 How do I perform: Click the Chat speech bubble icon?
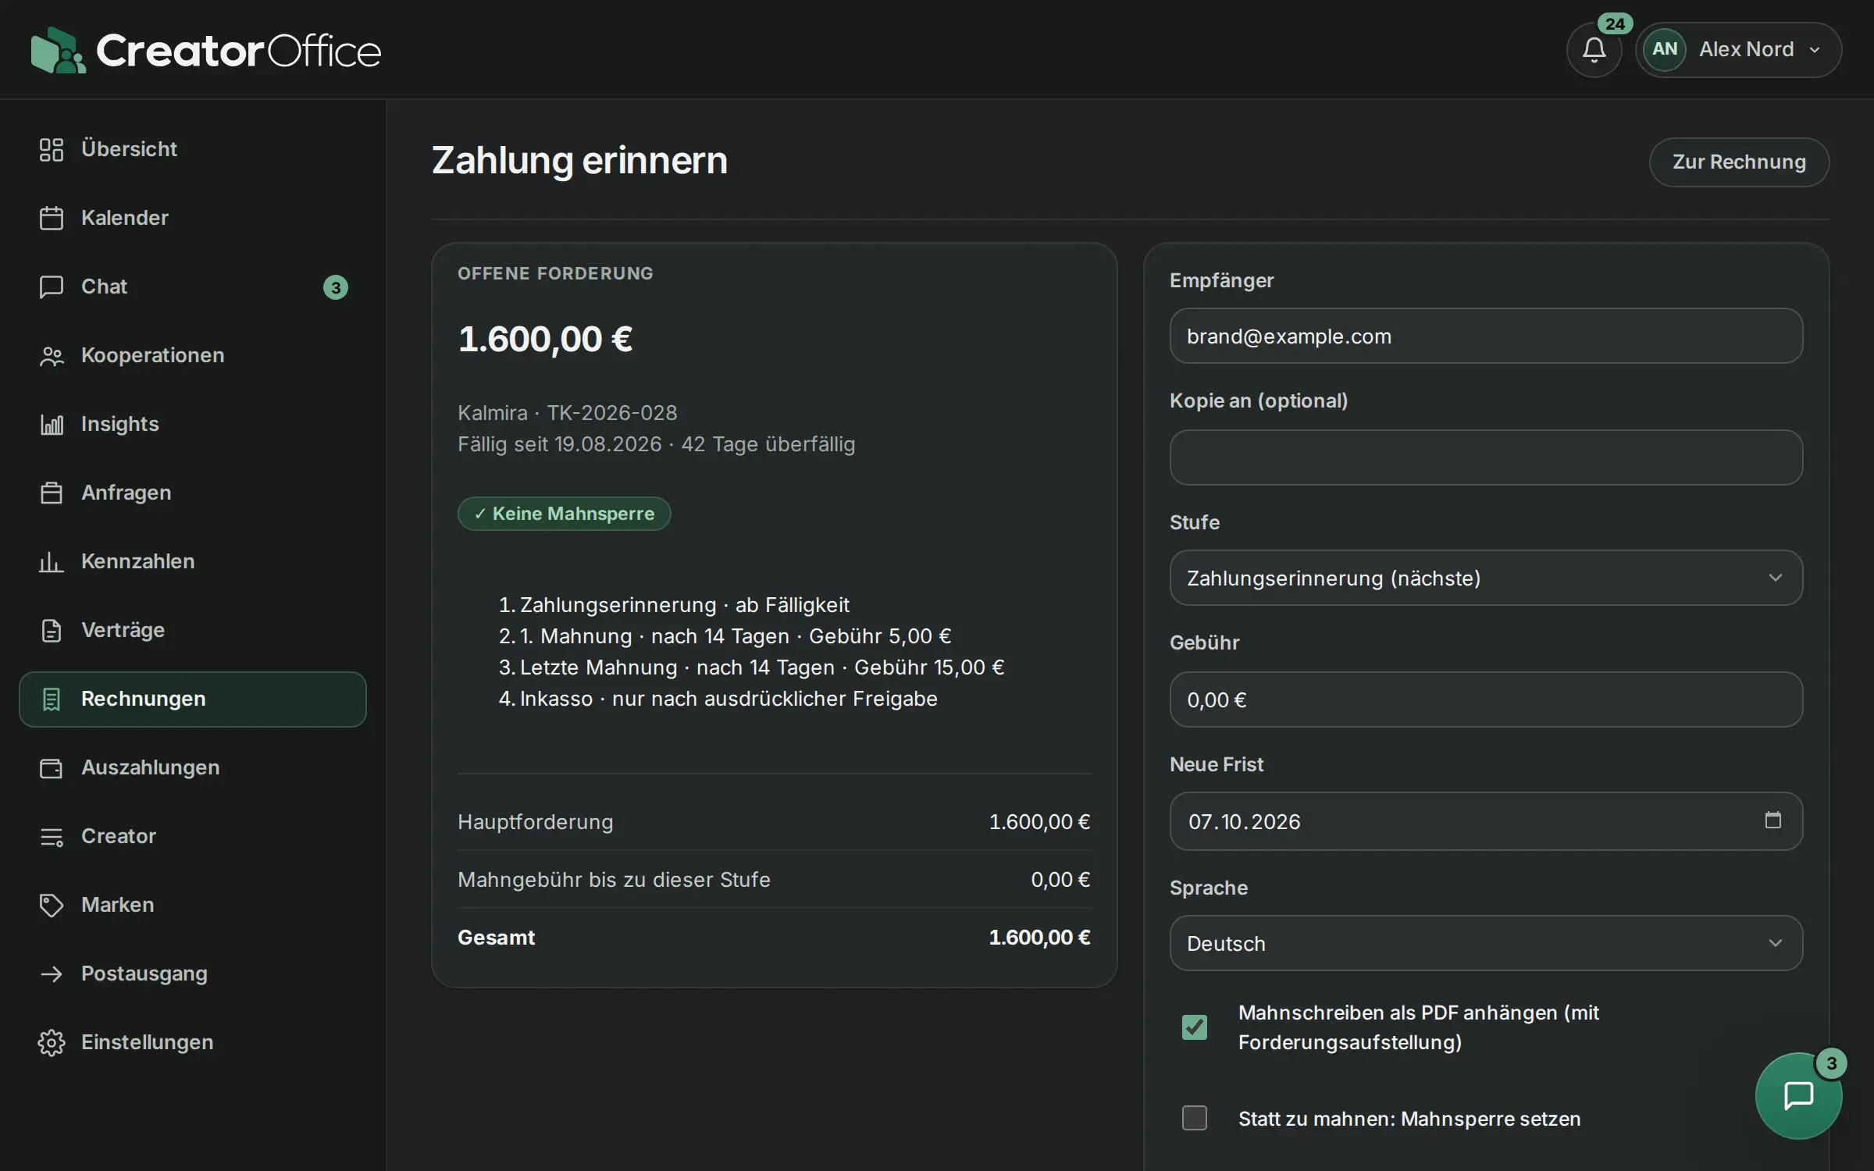52,287
